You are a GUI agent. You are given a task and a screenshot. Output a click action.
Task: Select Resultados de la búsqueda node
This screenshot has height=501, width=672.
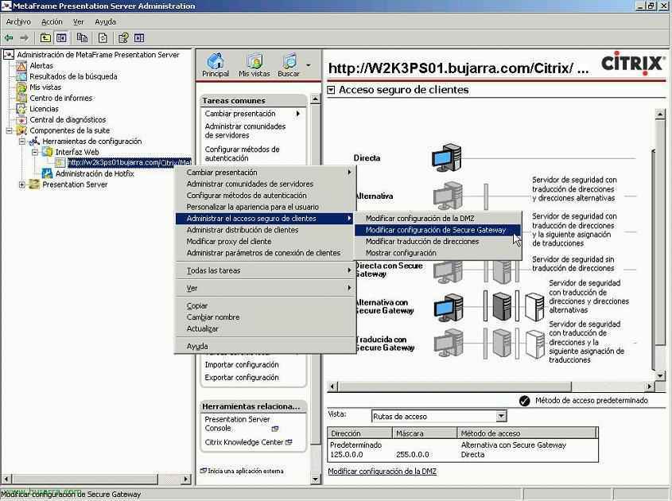(x=73, y=76)
